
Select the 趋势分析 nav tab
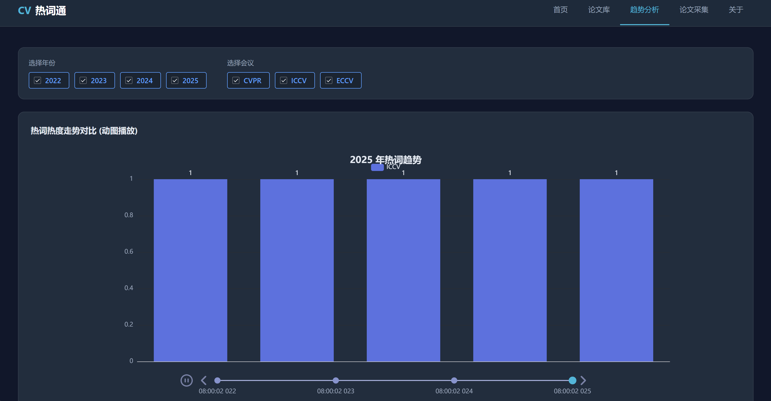point(644,10)
